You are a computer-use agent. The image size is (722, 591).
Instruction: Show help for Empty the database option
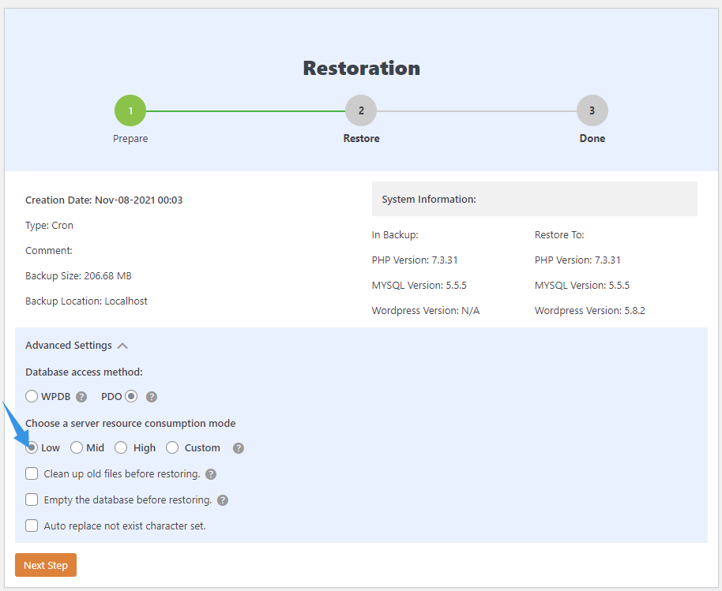[x=223, y=500]
